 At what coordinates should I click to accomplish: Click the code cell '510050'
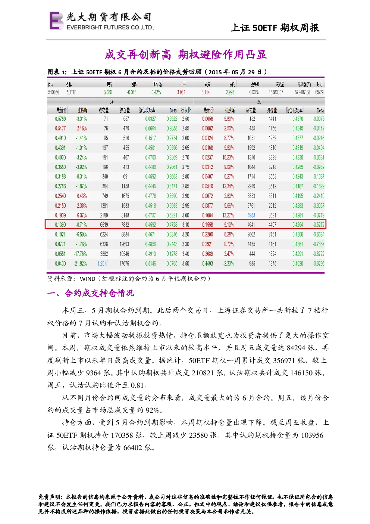pos(54,92)
